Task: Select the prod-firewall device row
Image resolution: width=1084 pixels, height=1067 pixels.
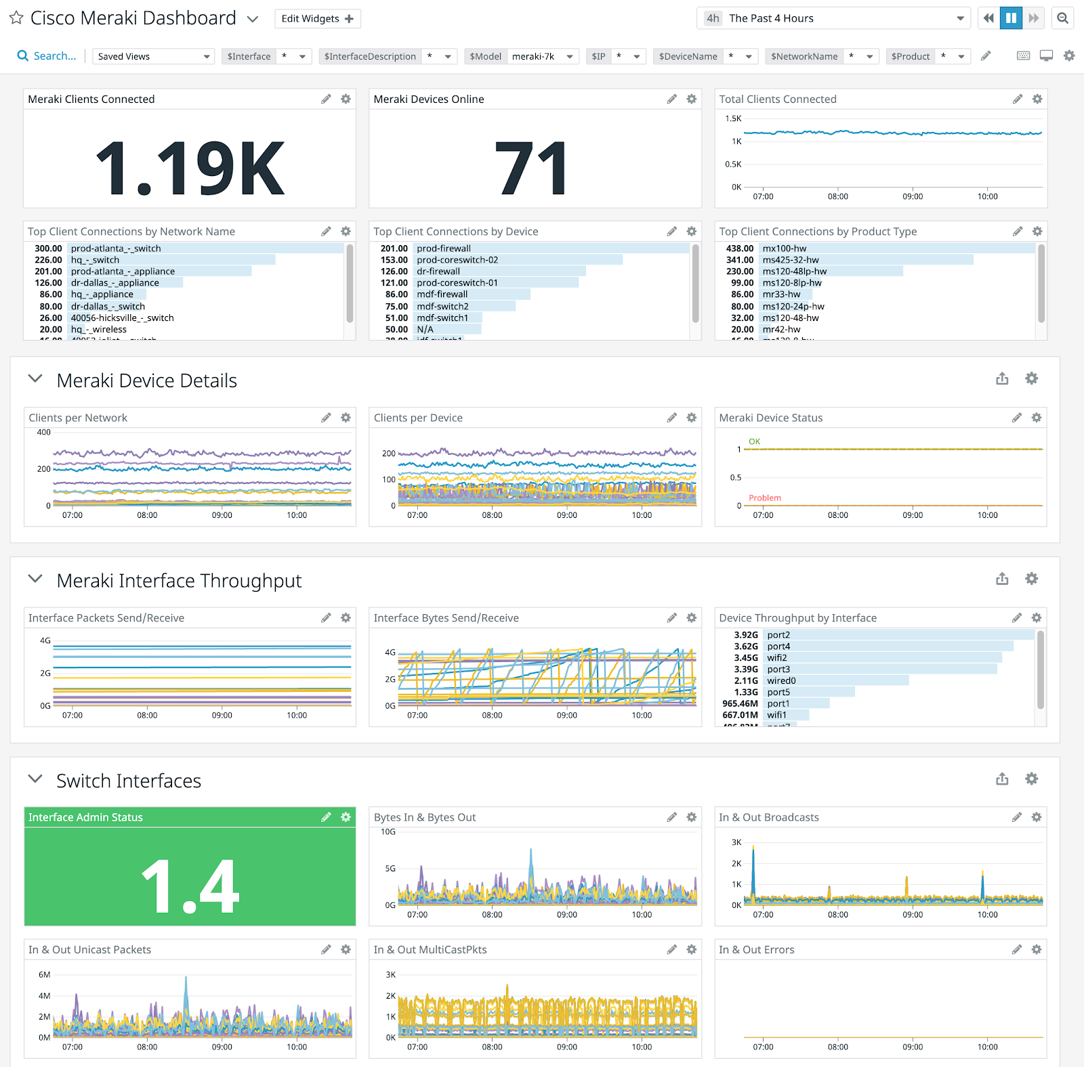Action: (530, 248)
